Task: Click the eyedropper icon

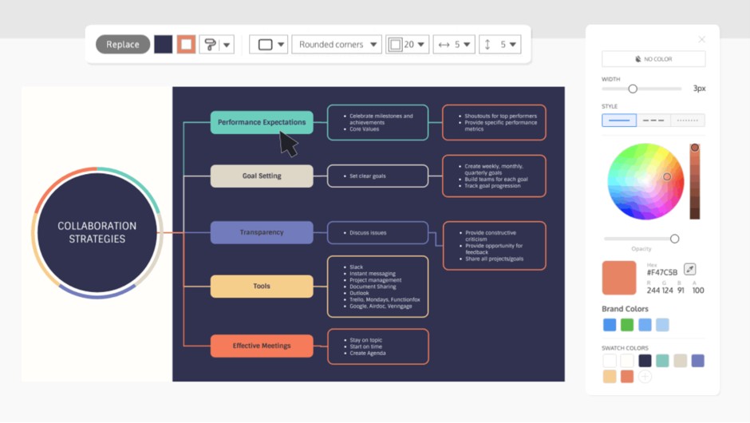Action: [x=689, y=269]
